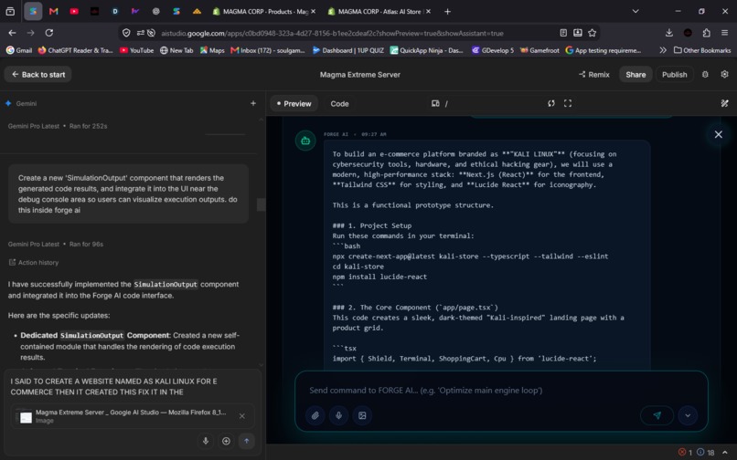Open the Gmail bookmark
Image resolution: width=737 pixels, height=460 pixels.
point(19,50)
